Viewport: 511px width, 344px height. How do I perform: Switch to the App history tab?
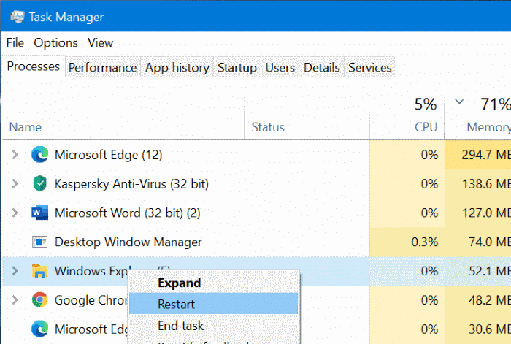point(177,67)
